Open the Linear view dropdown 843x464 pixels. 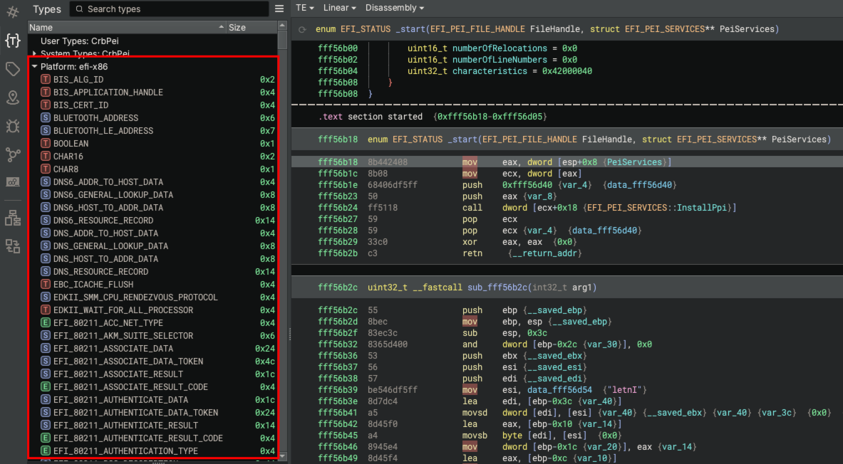[340, 8]
